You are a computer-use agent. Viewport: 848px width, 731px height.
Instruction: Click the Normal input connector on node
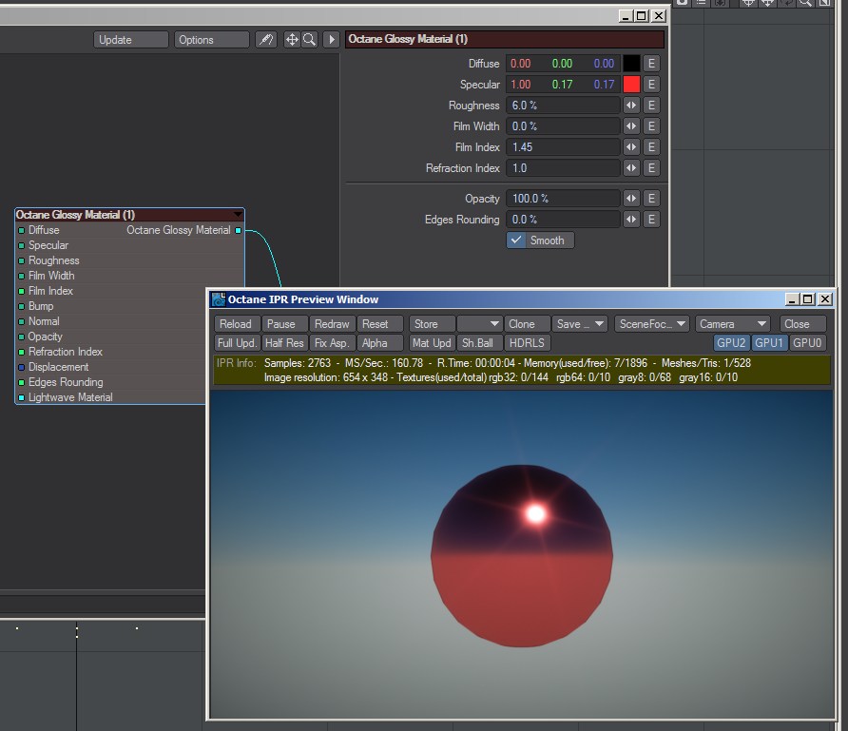click(22, 321)
